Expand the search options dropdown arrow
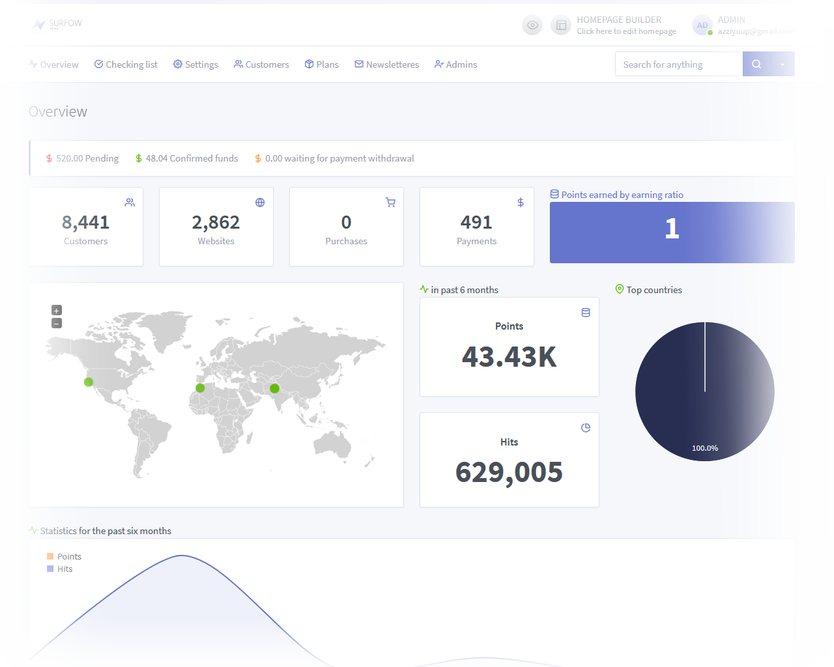Screen dimensions: 834x667 coord(783,64)
